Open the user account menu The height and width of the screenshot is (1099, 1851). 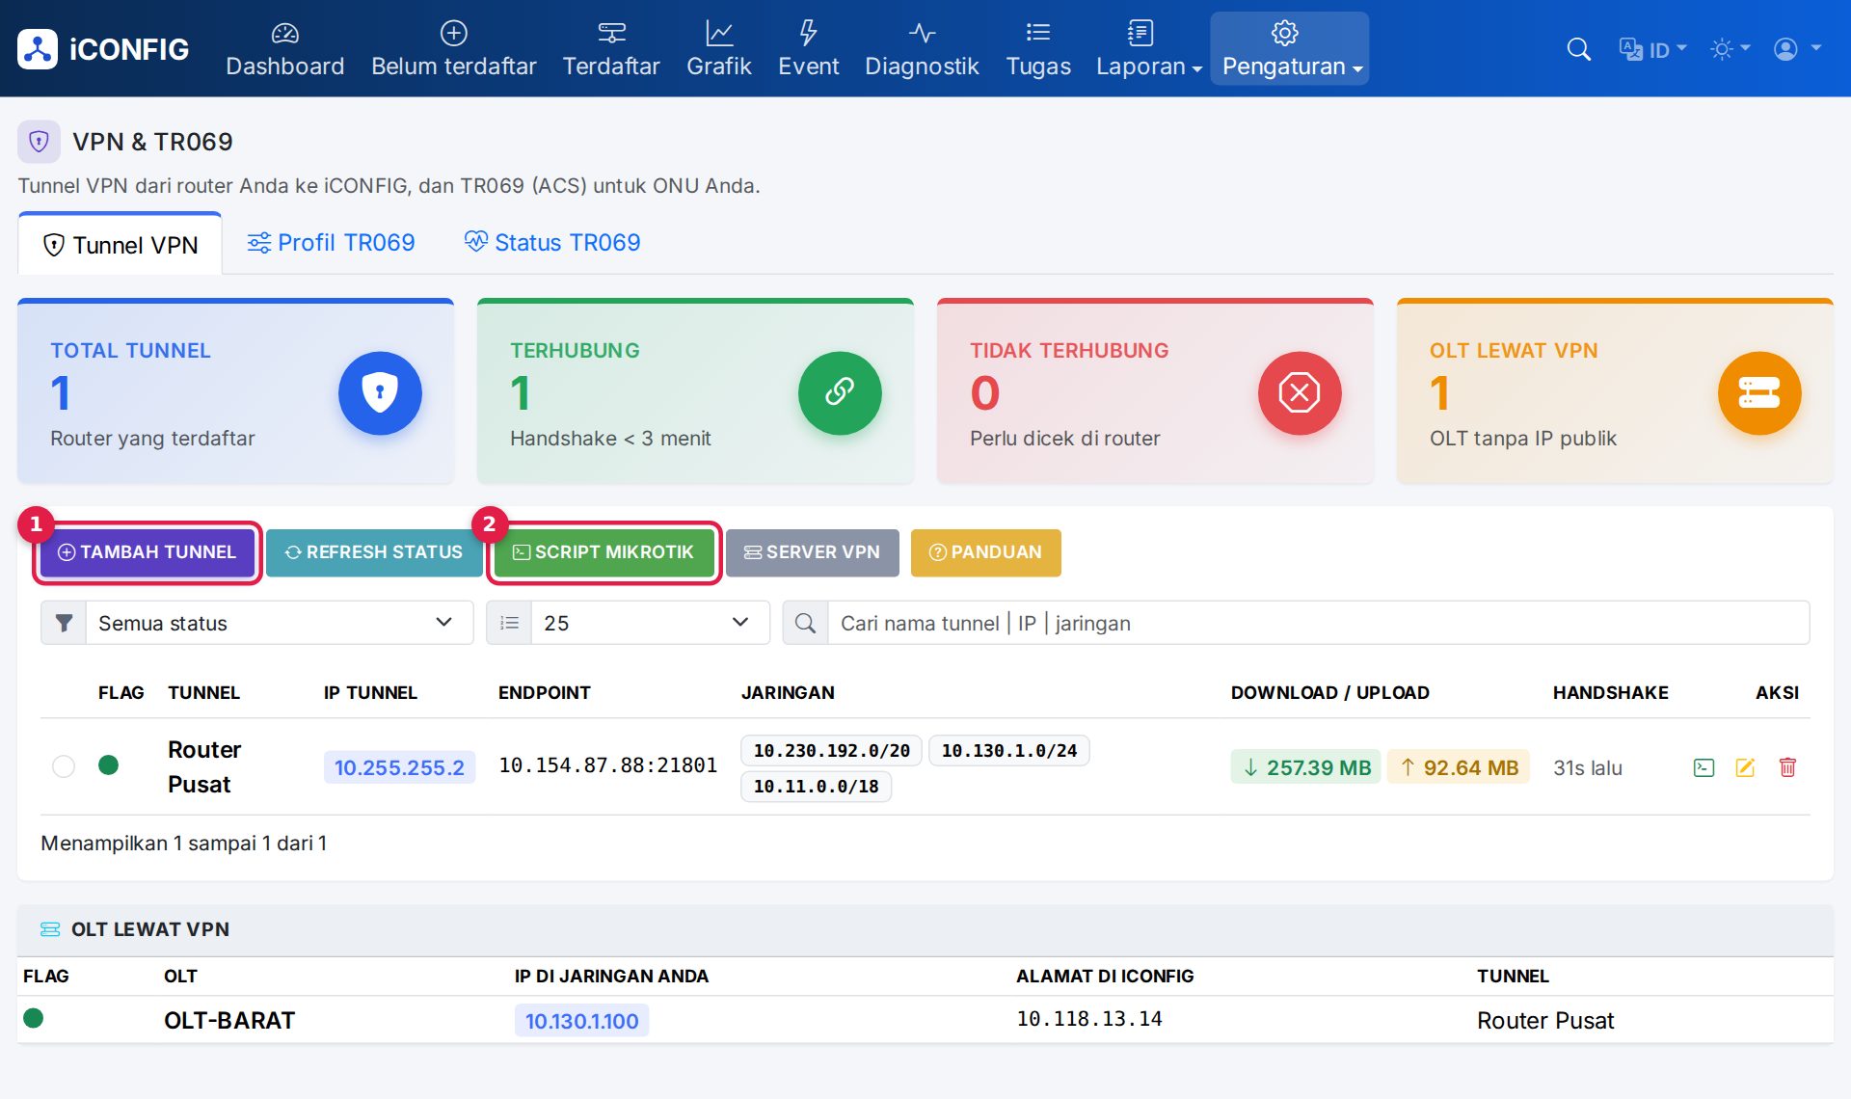pos(1797,49)
